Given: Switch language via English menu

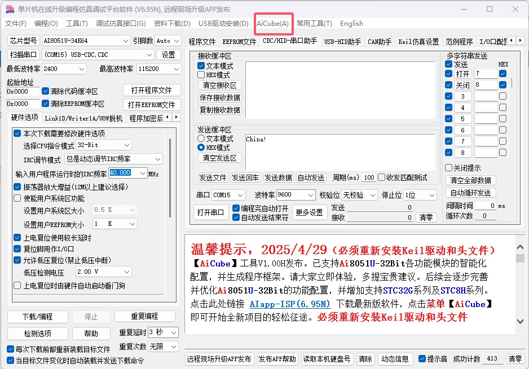Looking at the screenshot, I should coord(351,24).
